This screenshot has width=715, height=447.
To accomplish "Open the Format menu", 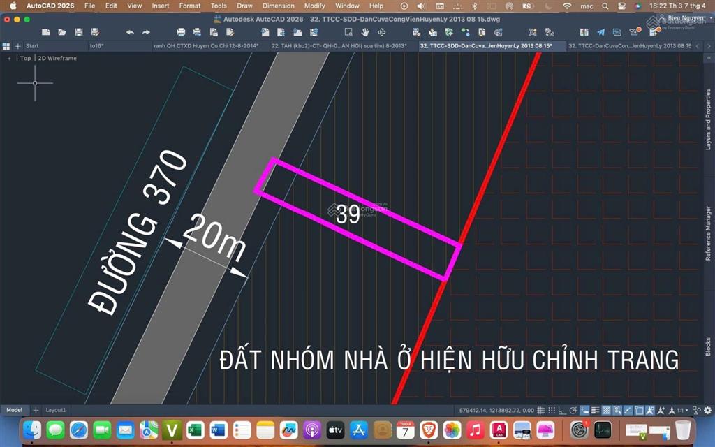I will pyautogui.click(x=190, y=6).
